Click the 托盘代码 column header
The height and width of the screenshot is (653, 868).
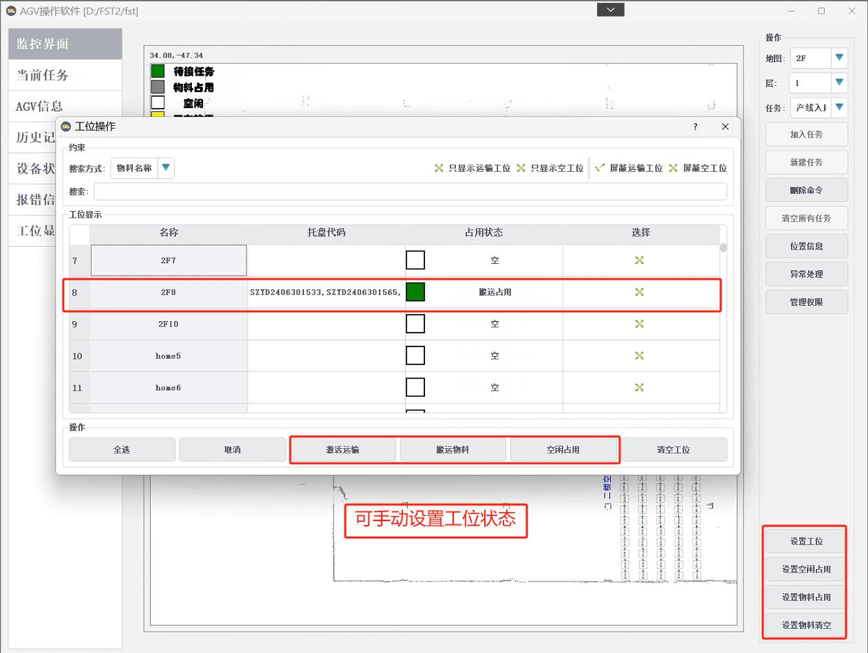pyautogui.click(x=327, y=233)
